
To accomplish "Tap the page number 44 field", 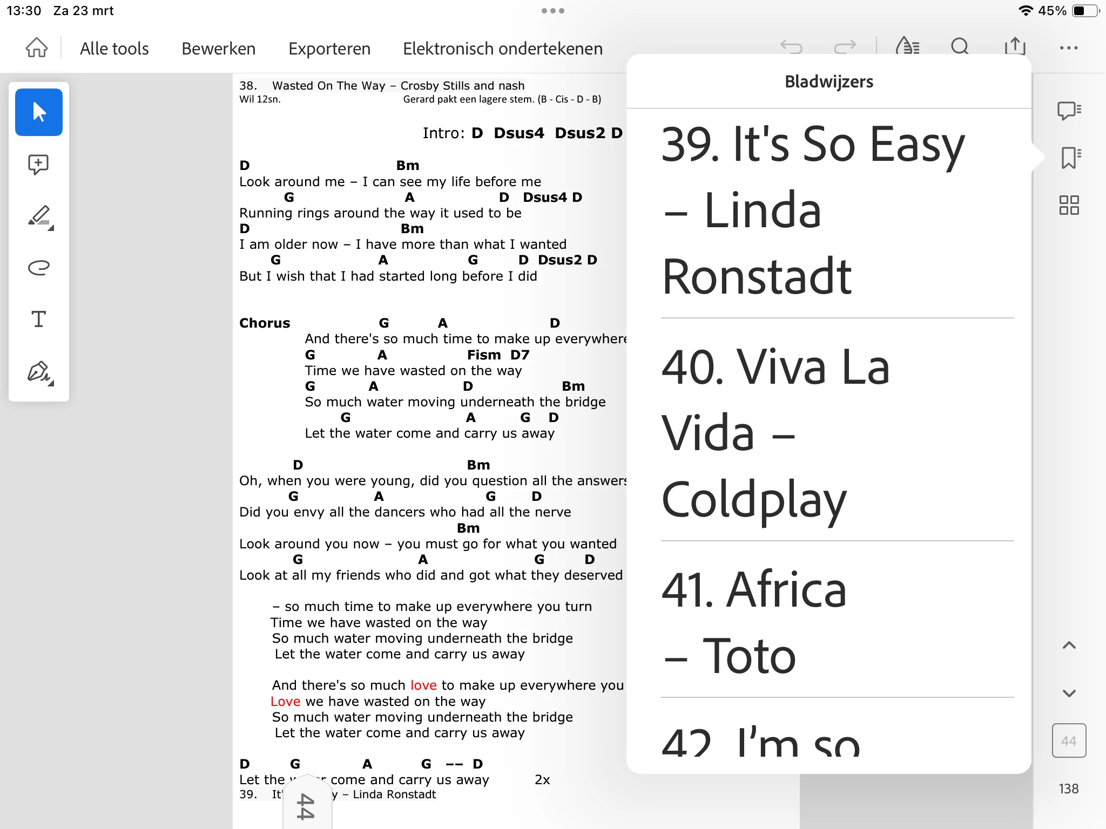I will [x=1069, y=740].
